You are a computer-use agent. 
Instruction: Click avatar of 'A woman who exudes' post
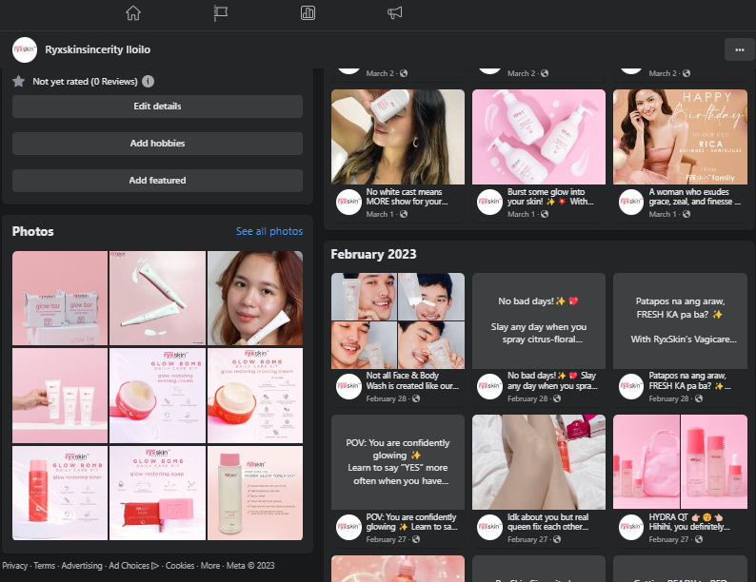click(x=631, y=202)
